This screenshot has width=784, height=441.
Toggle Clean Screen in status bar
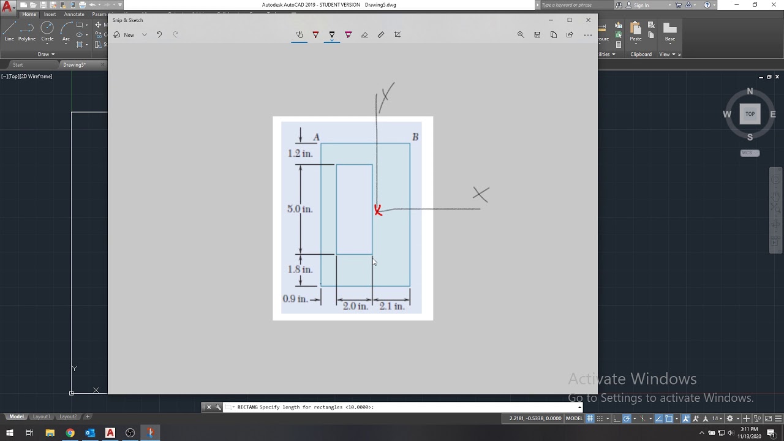[768, 418]
